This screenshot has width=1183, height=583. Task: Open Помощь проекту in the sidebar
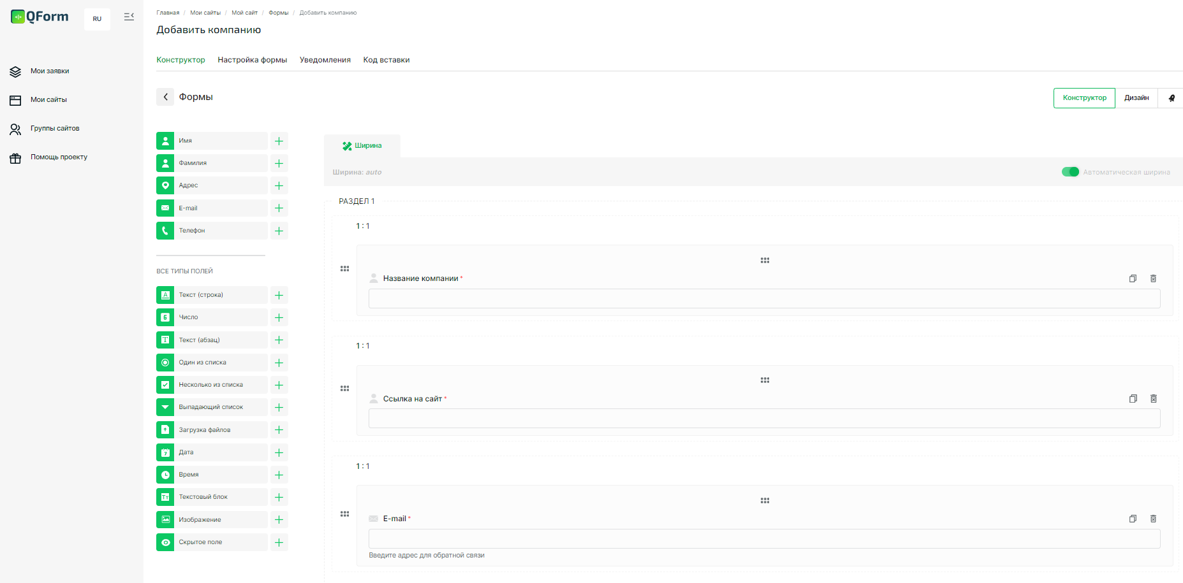click(59, 157)
